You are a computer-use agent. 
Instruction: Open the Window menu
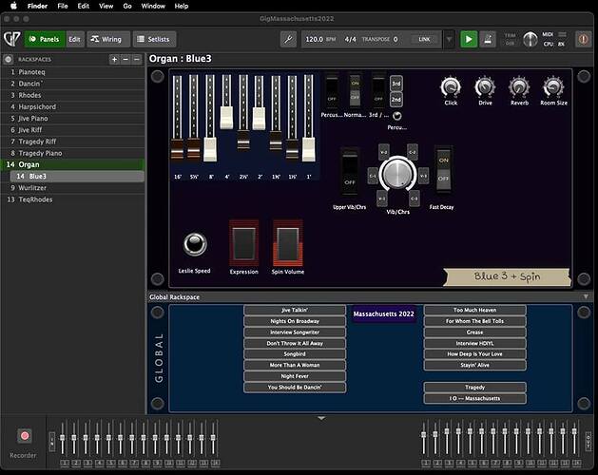click(x=153, y=6)
